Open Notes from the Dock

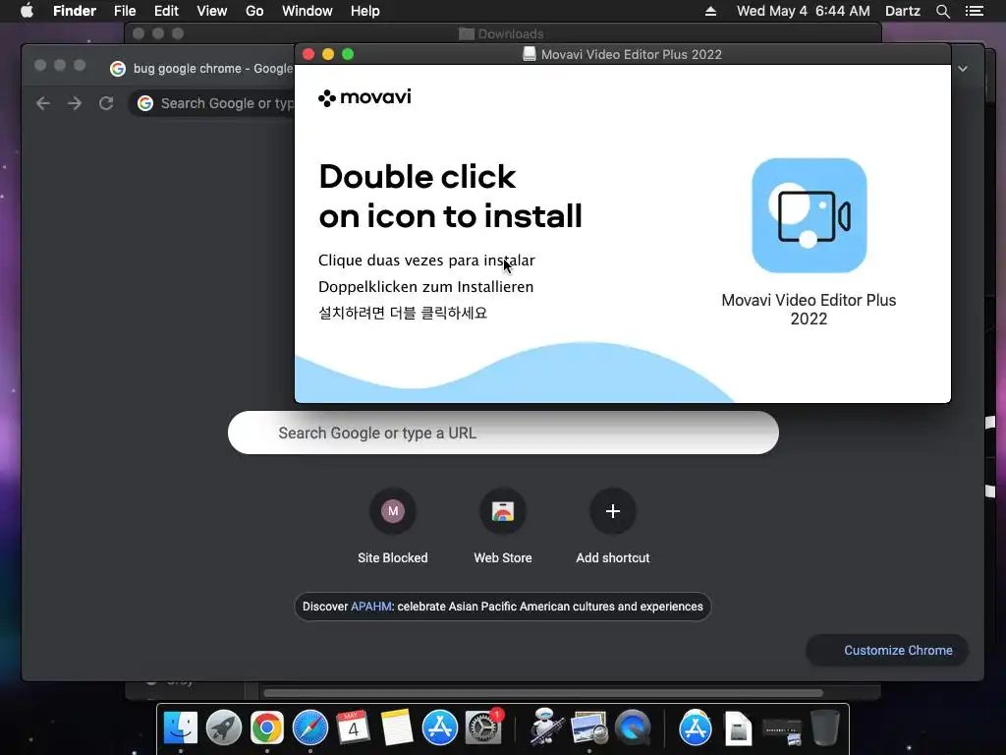click(x=397, y=727)
